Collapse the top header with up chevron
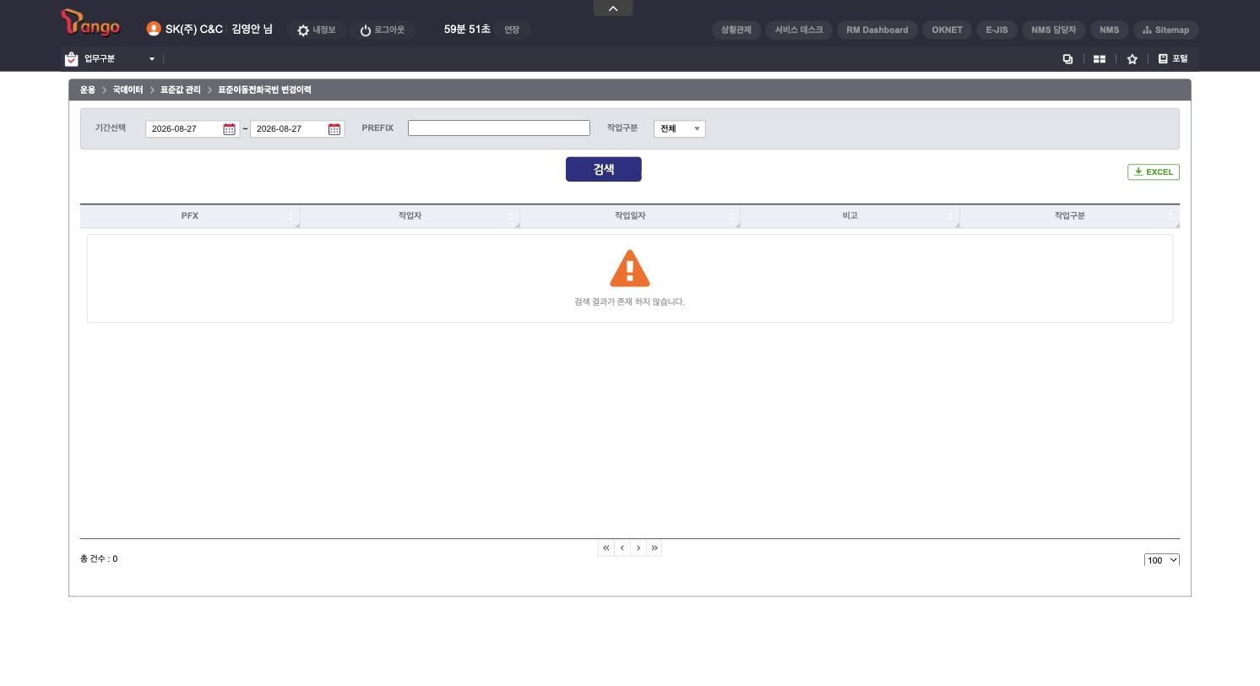This screenshot has height=686, width=1260. tap(613, 8)
